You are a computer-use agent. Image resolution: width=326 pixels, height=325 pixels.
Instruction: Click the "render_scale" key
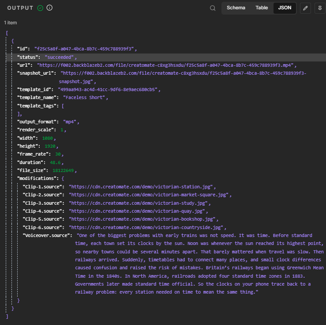[36, 130]
